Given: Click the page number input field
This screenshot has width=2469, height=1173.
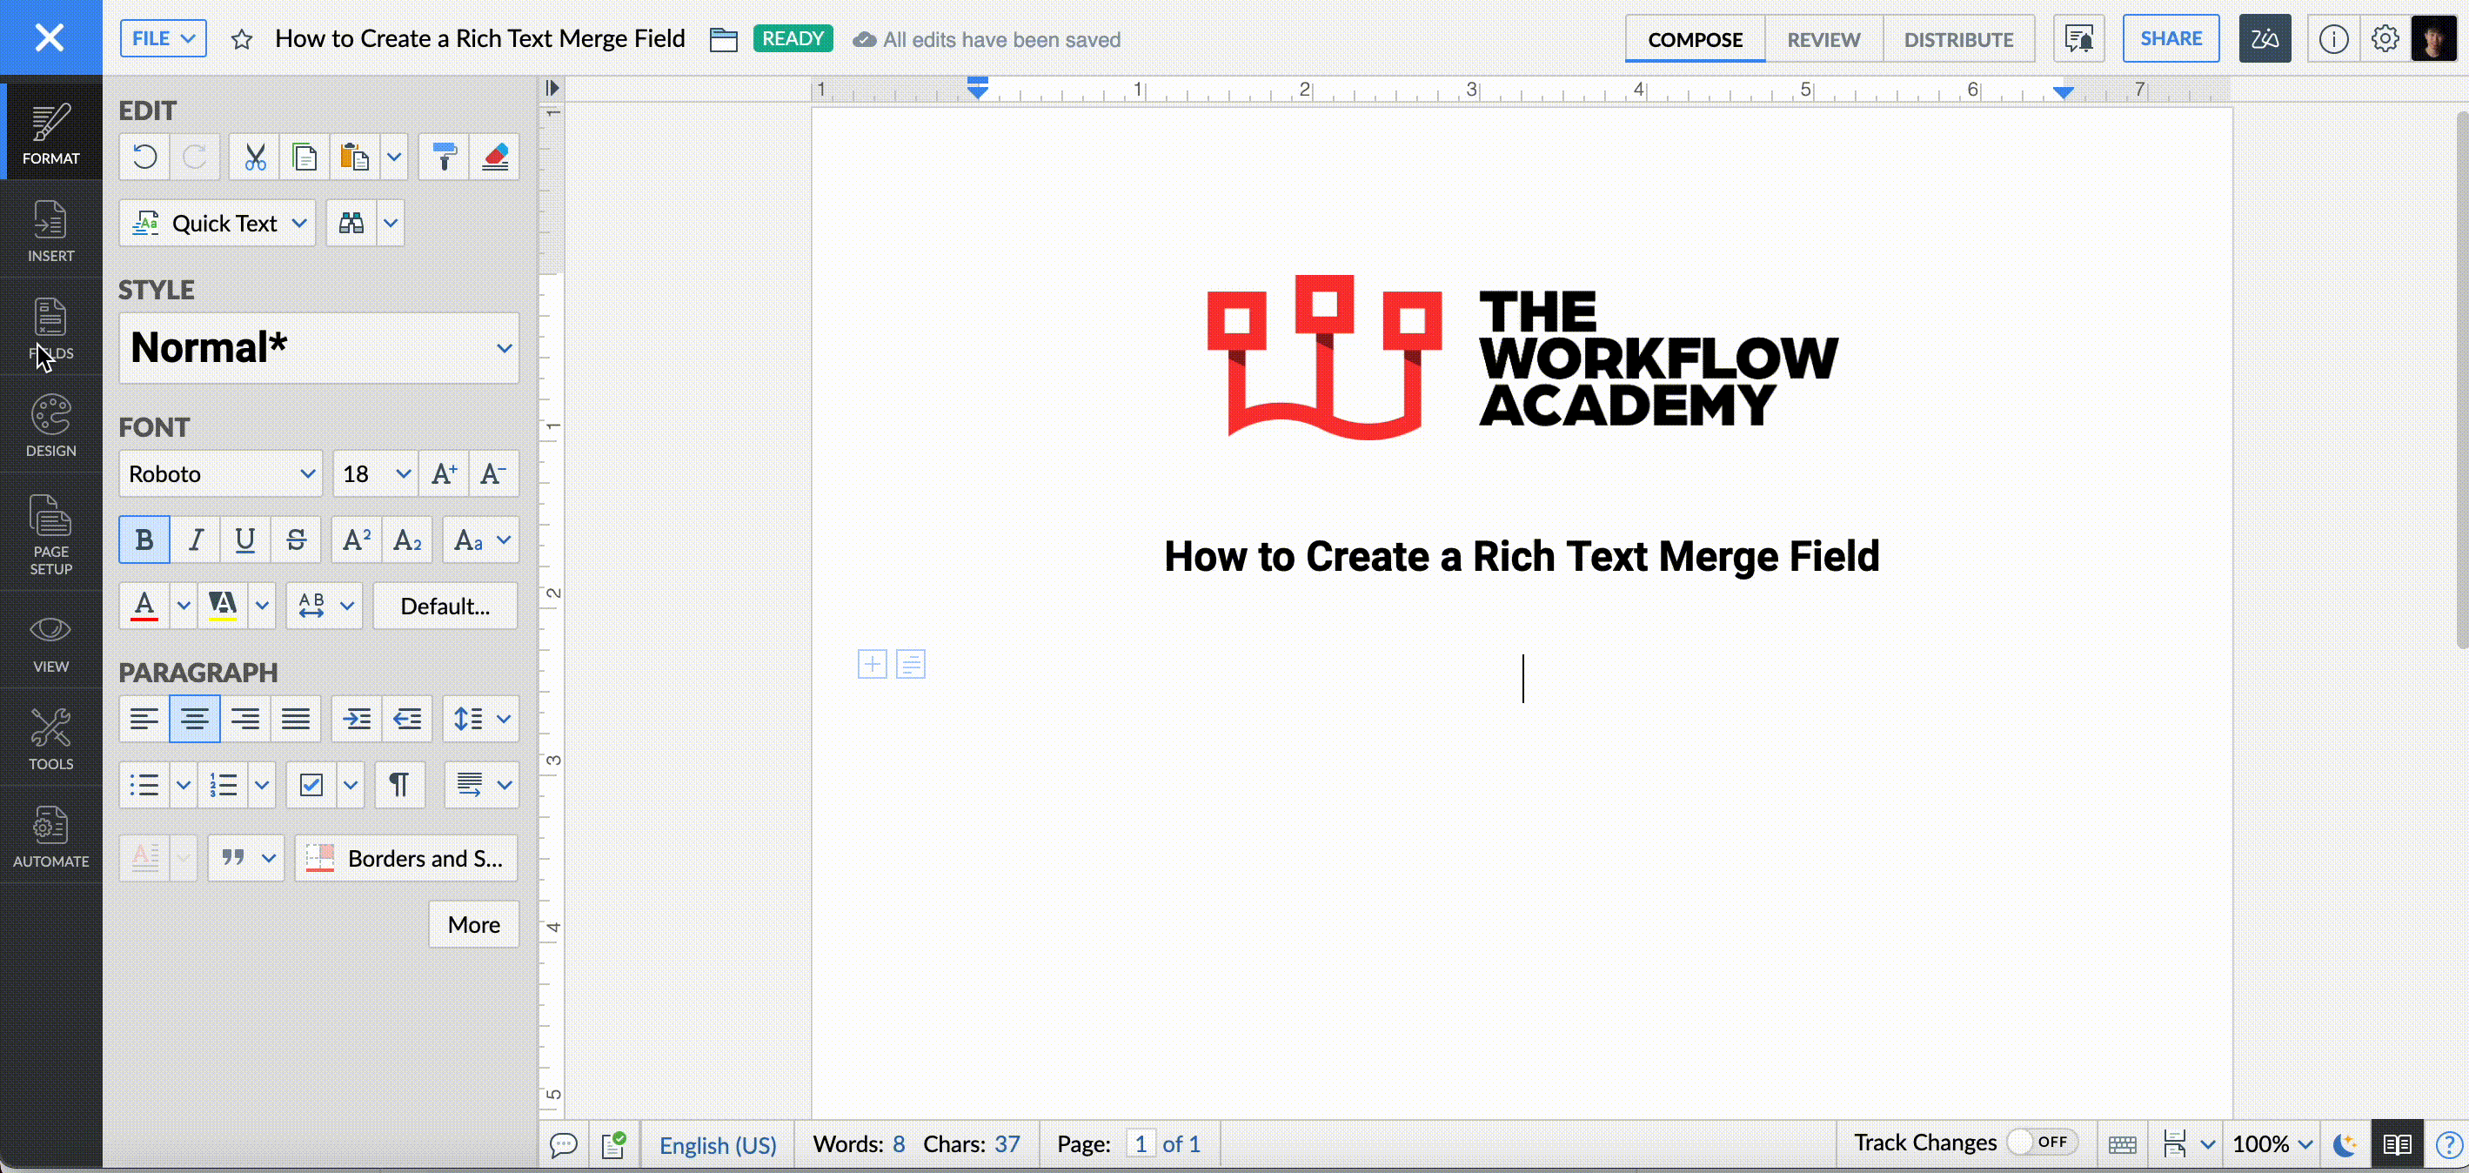Looking at the screenshot, I should point(1141,1143).
